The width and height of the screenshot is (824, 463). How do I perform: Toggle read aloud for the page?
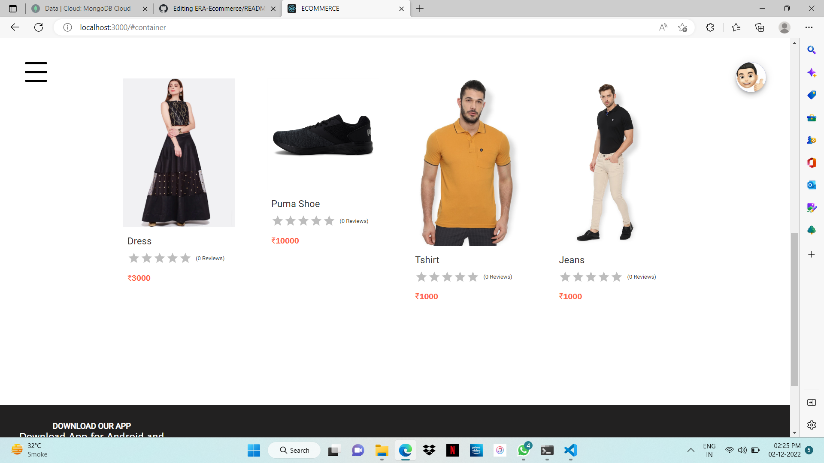tap(663, 27)
